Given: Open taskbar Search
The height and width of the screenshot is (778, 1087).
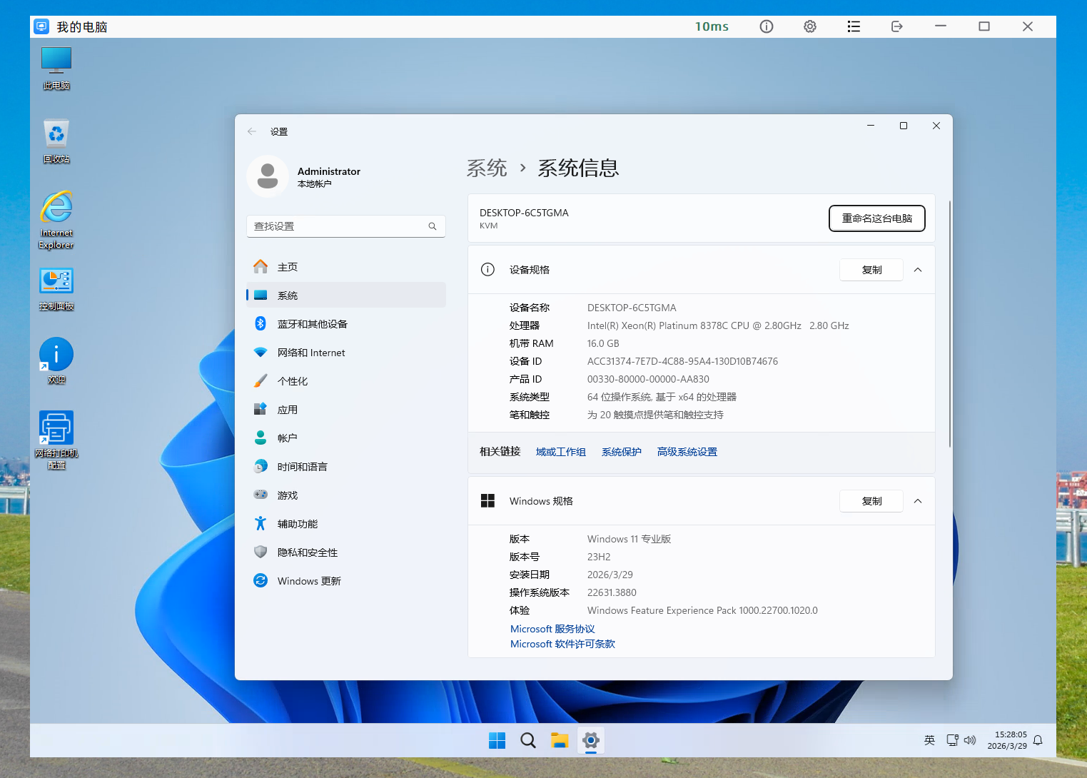Looking at the screenshot, I should [x=528, y=741].
